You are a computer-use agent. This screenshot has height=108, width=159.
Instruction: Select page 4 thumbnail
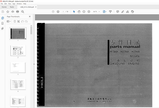(18, 84)
